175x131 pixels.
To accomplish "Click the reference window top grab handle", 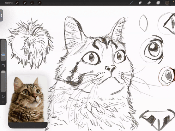I will 28,76.
